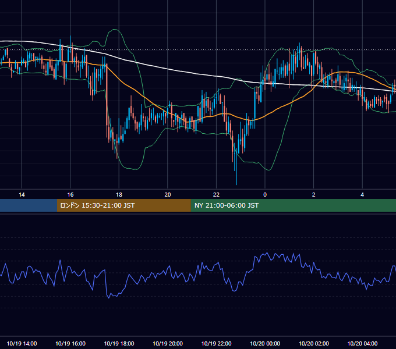Click the 20 hour axis label
396x349 pixels.
(168, 195)
